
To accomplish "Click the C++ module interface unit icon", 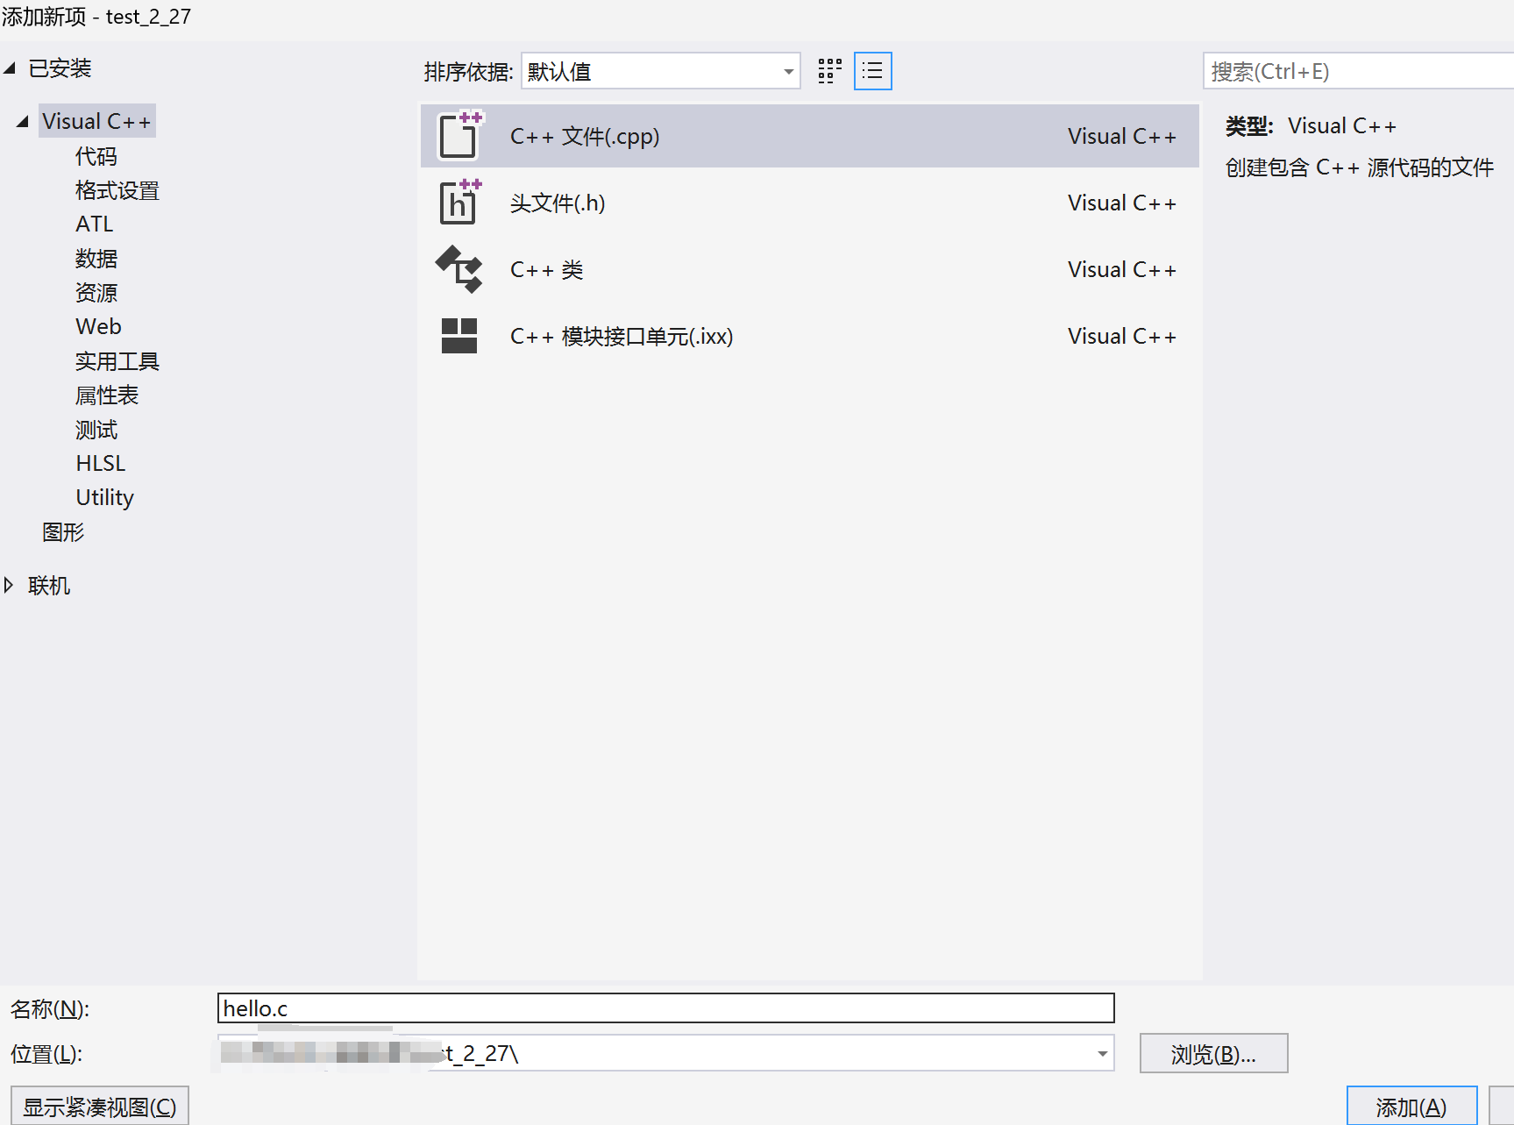I will [x=459, y=336].
